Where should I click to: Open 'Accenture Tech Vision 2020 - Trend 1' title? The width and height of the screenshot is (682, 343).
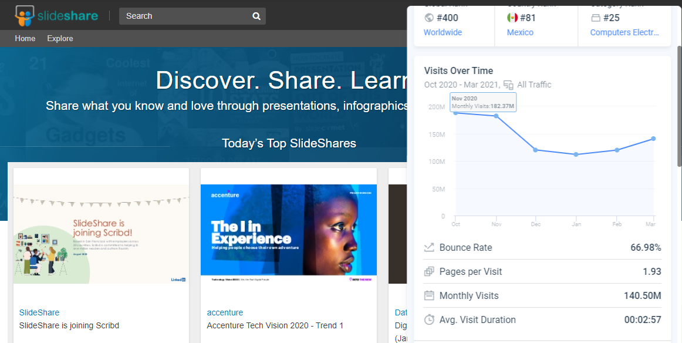[x=275, y=325]
